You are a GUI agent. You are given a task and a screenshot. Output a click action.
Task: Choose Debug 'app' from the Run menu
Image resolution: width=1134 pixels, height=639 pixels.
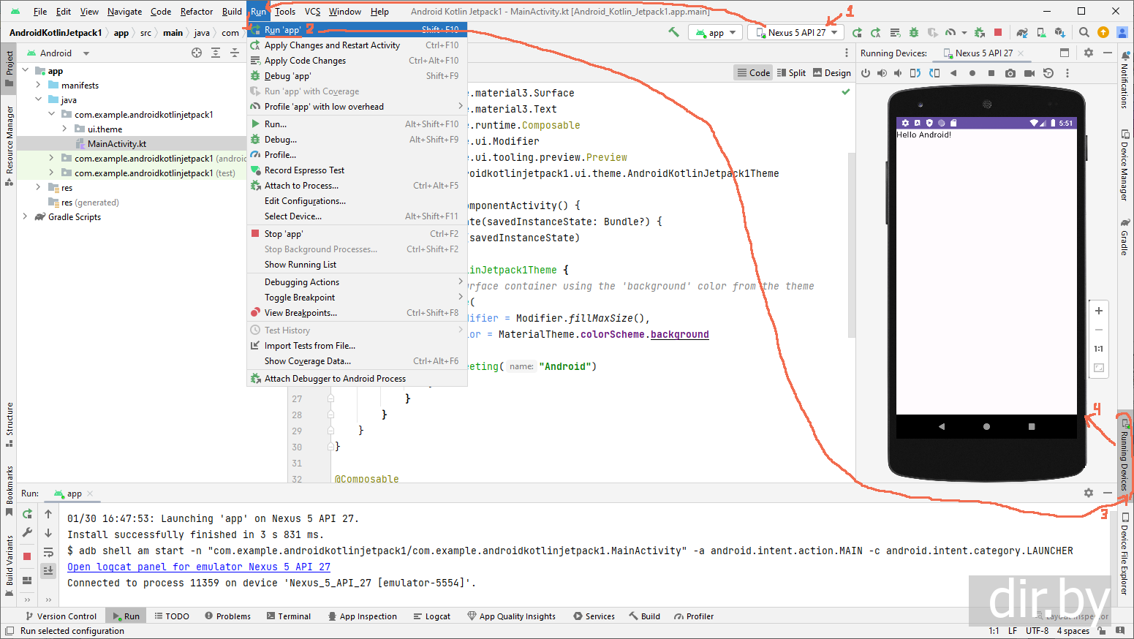287,76
